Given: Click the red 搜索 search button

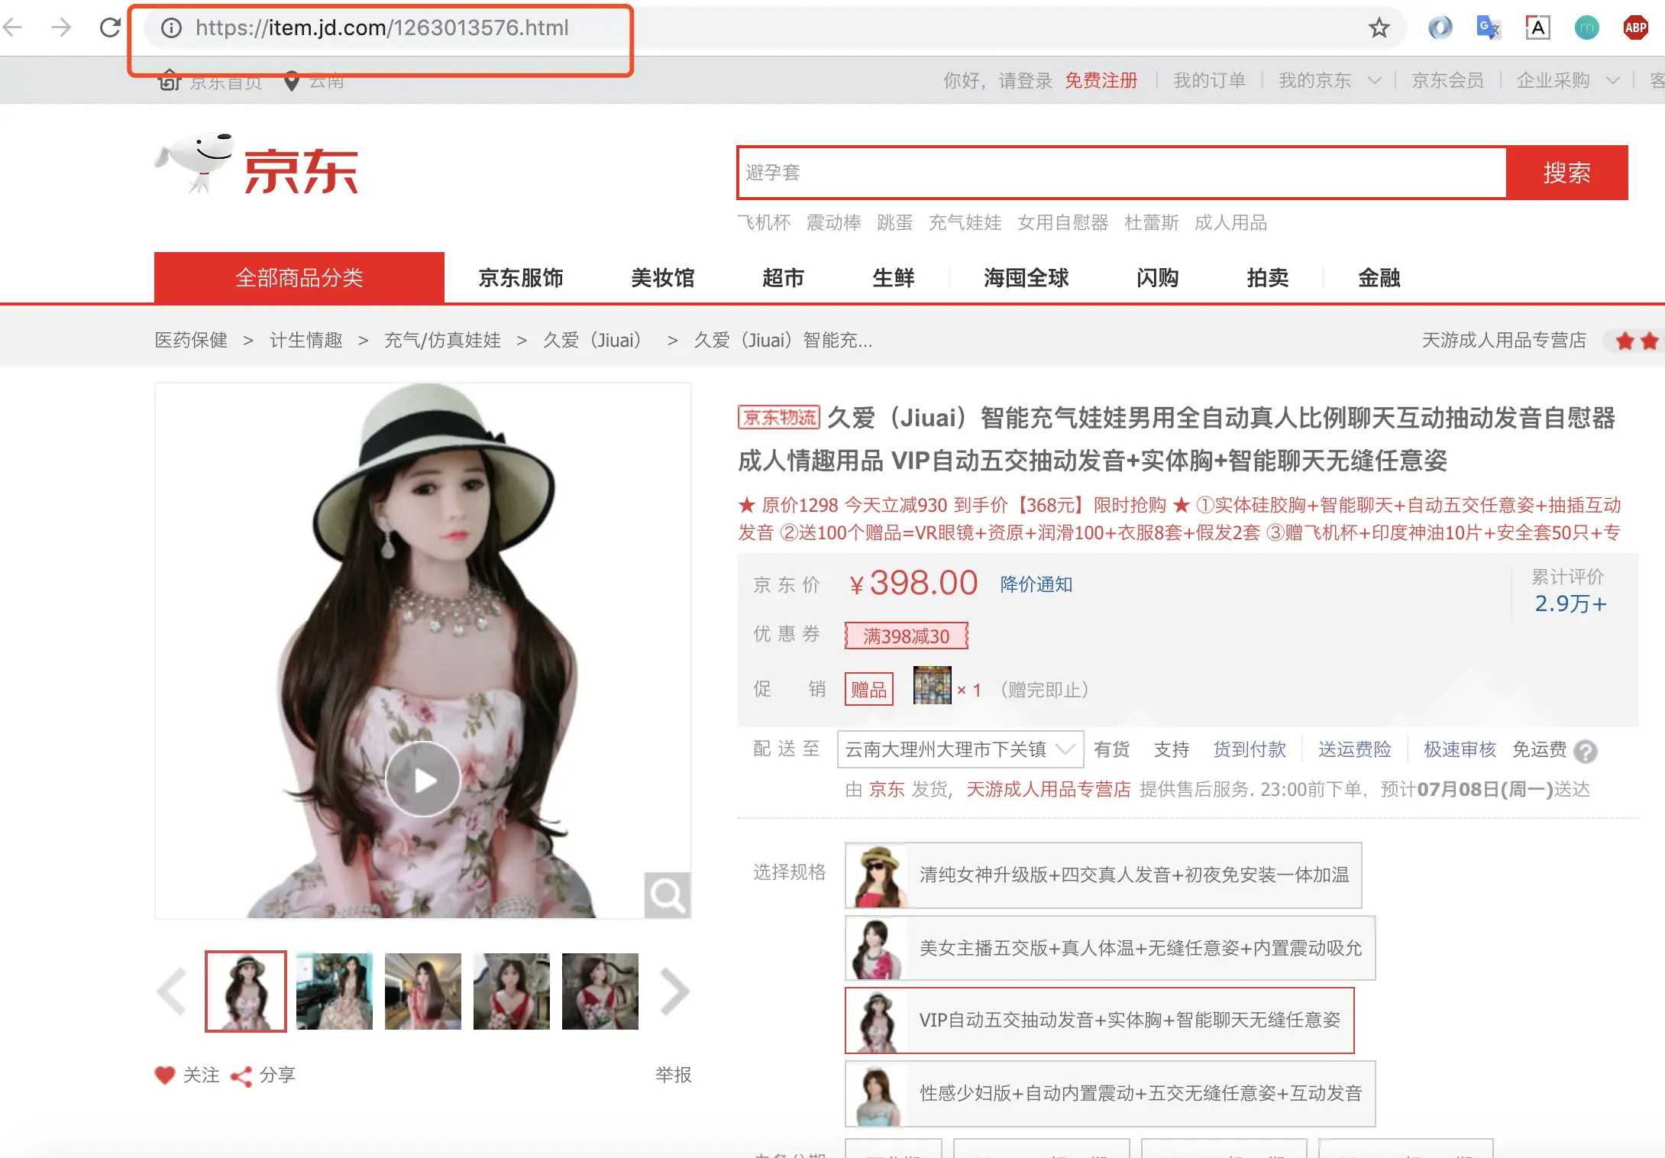Looking at the screenshot, I should coord(1566,173).
